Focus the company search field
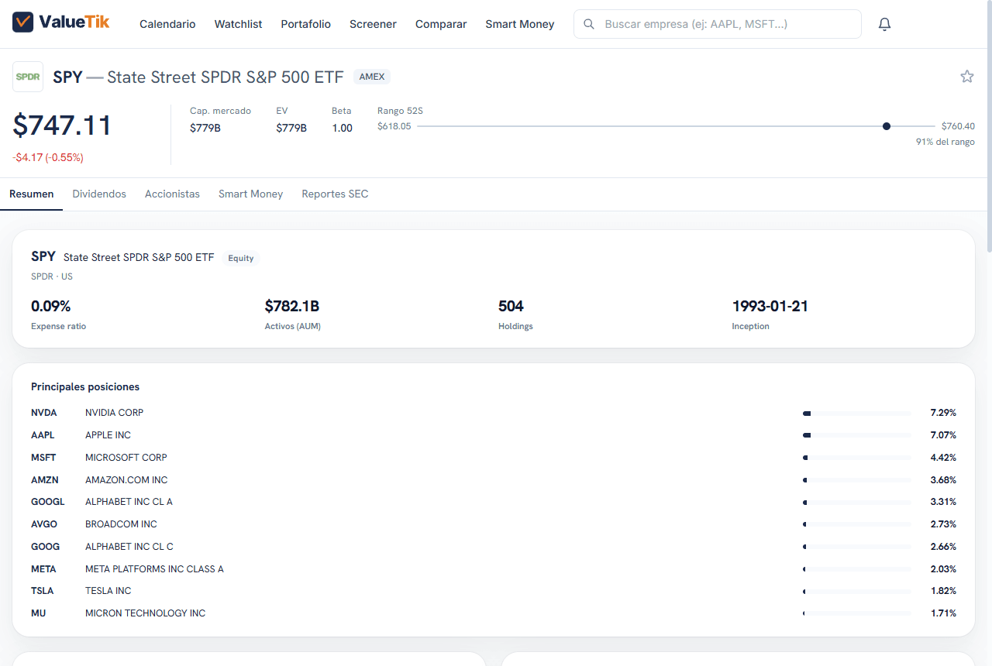The image size is (992, 666). coord(717,24)
